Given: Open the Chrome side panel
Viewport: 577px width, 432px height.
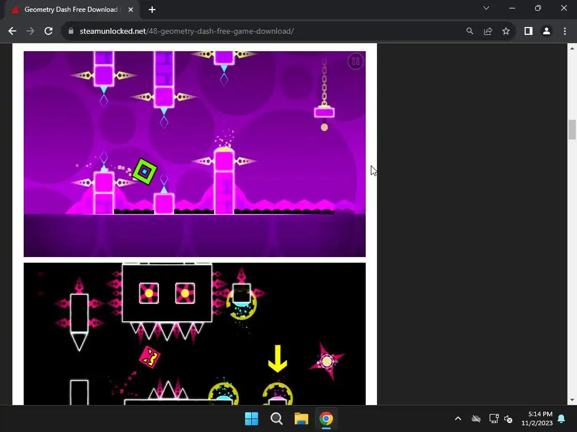Looking at the screenshot, I should [x=529, y=31].
